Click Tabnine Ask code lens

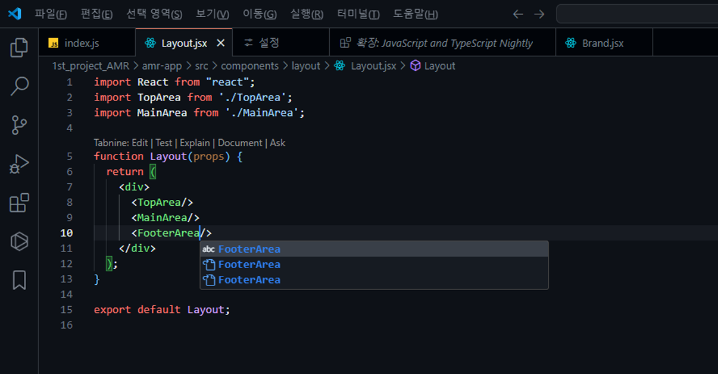277,143
